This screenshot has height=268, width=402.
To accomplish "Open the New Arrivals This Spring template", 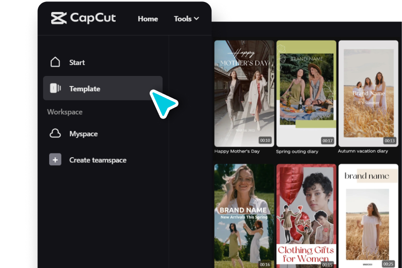I will coord(244,216).
